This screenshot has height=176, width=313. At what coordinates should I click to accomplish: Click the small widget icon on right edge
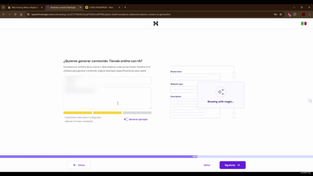[310, 101]
